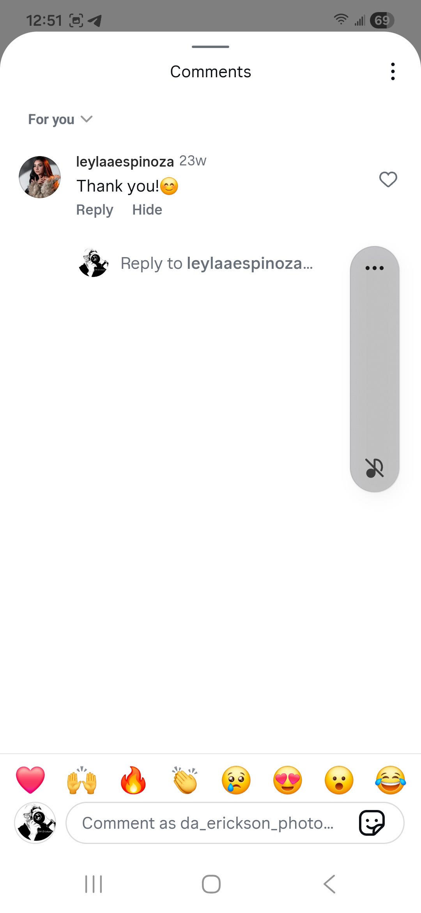Tap the Android back navigation arrow

pos(329,884)
